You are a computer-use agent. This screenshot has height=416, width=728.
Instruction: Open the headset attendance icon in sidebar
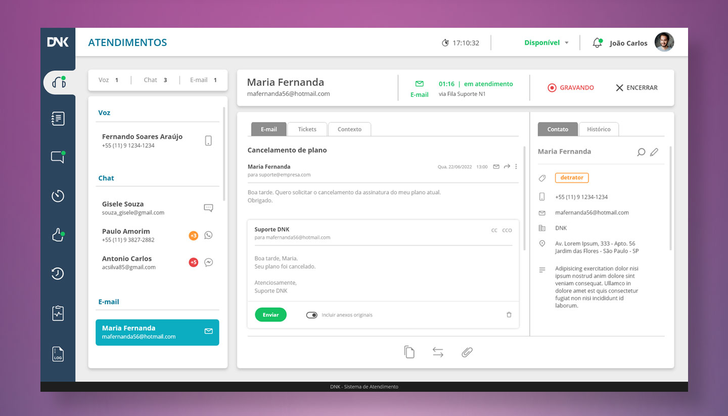pyautogui.click(x=59, y=82)
